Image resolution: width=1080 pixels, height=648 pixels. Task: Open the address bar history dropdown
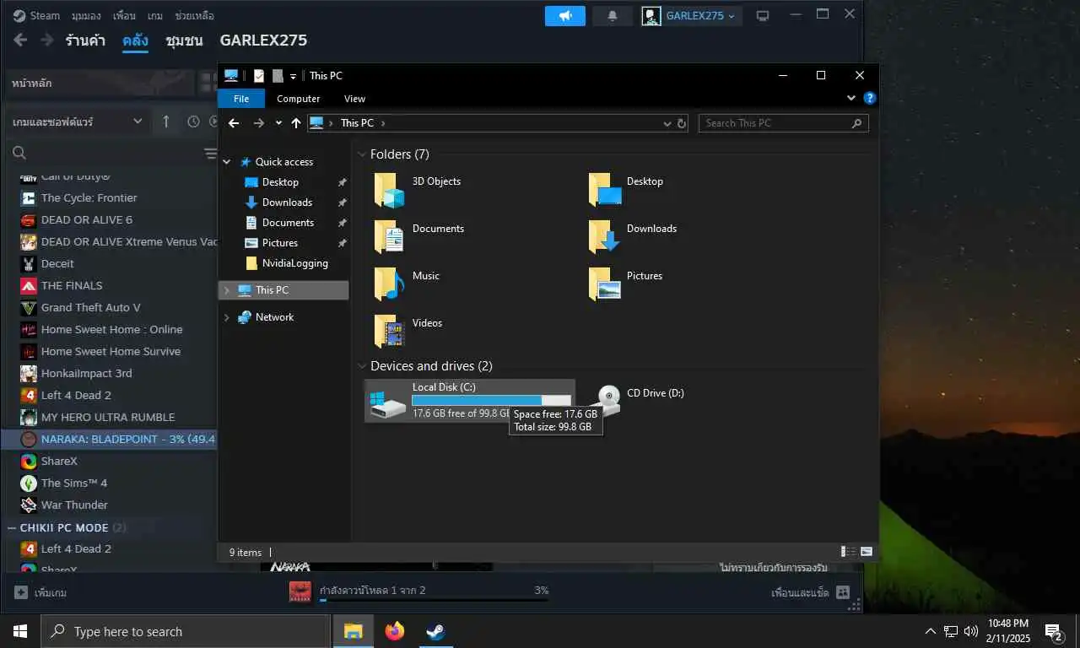667,123
